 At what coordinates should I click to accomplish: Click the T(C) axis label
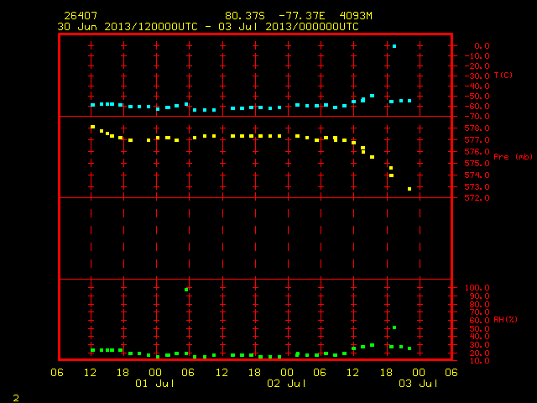[x=503, y=75]
